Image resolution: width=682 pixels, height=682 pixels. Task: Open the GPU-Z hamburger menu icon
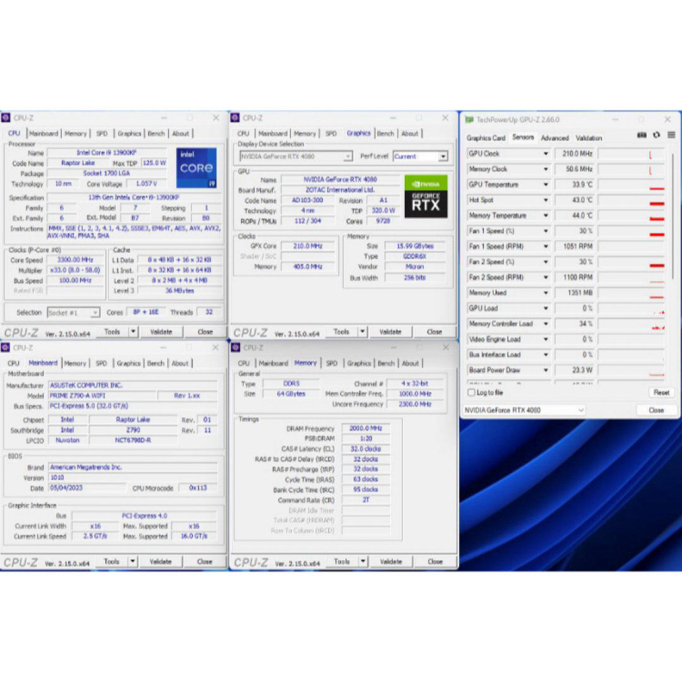click(671, 135)
